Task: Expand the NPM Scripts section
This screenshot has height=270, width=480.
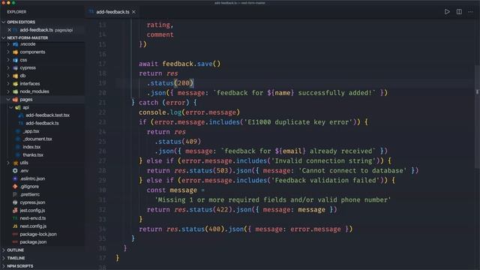Action: click(x=4, y=266)
